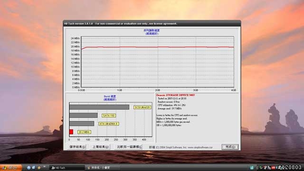
Task: Click the 24 MB/s axis label
Action: pos(75,38)
